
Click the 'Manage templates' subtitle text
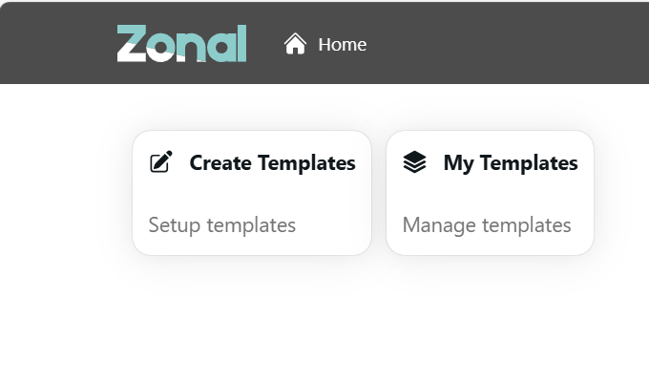[487, 225]
